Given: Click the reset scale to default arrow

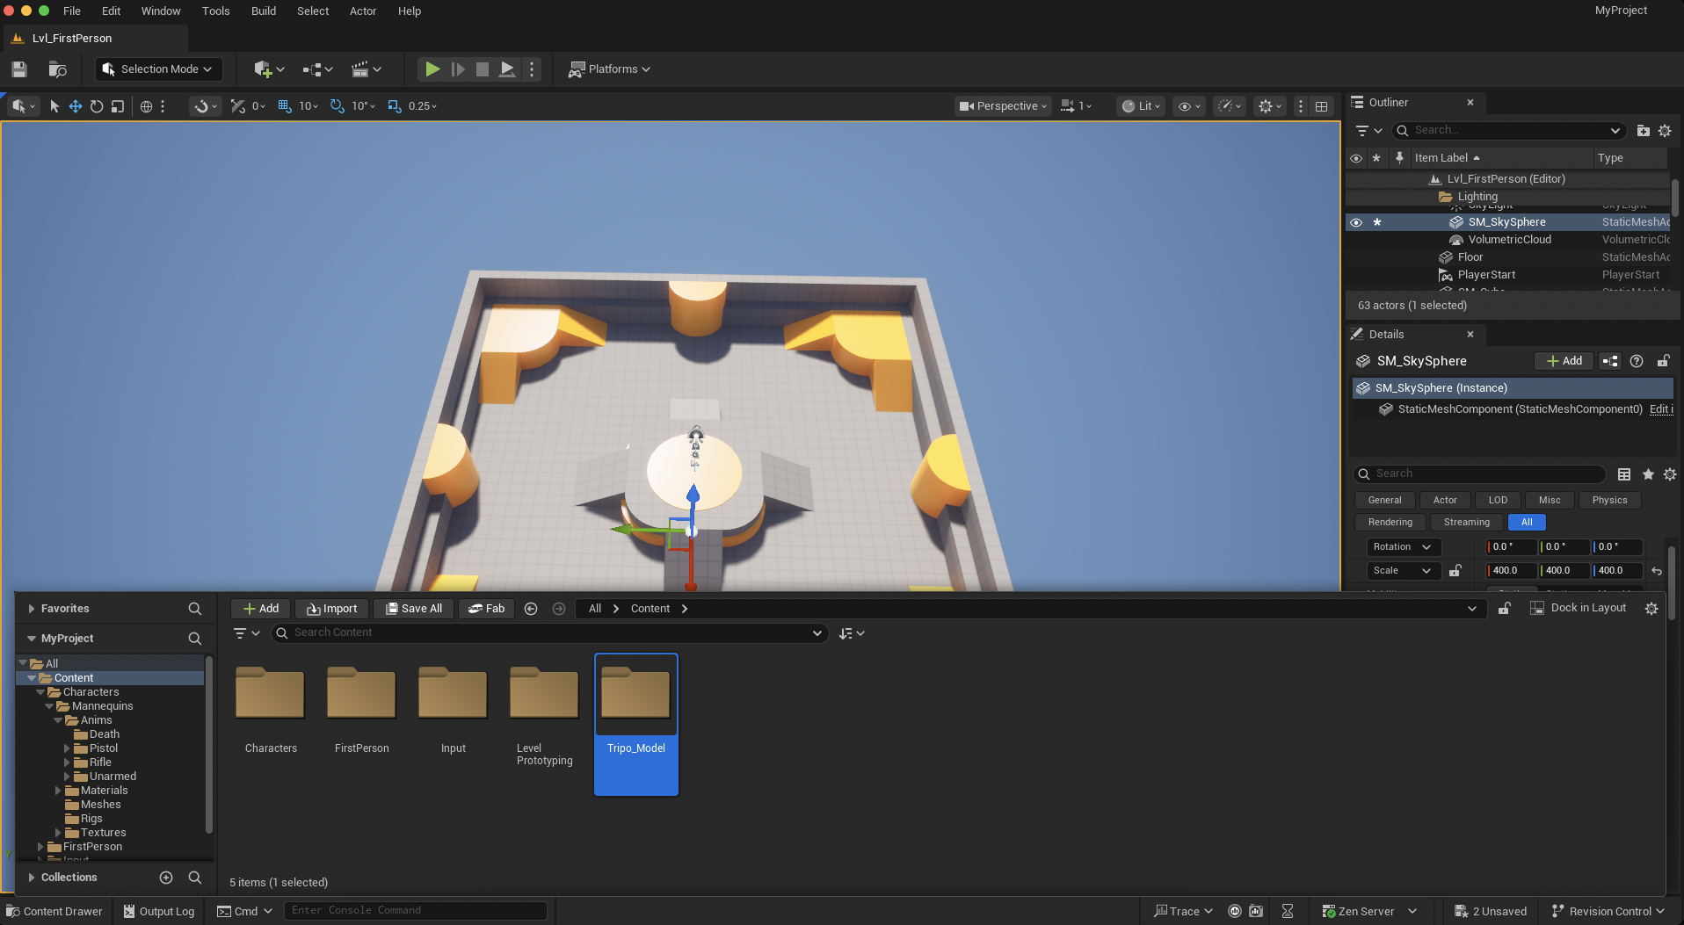Looking at the screenshot, I should point(1657,571).
